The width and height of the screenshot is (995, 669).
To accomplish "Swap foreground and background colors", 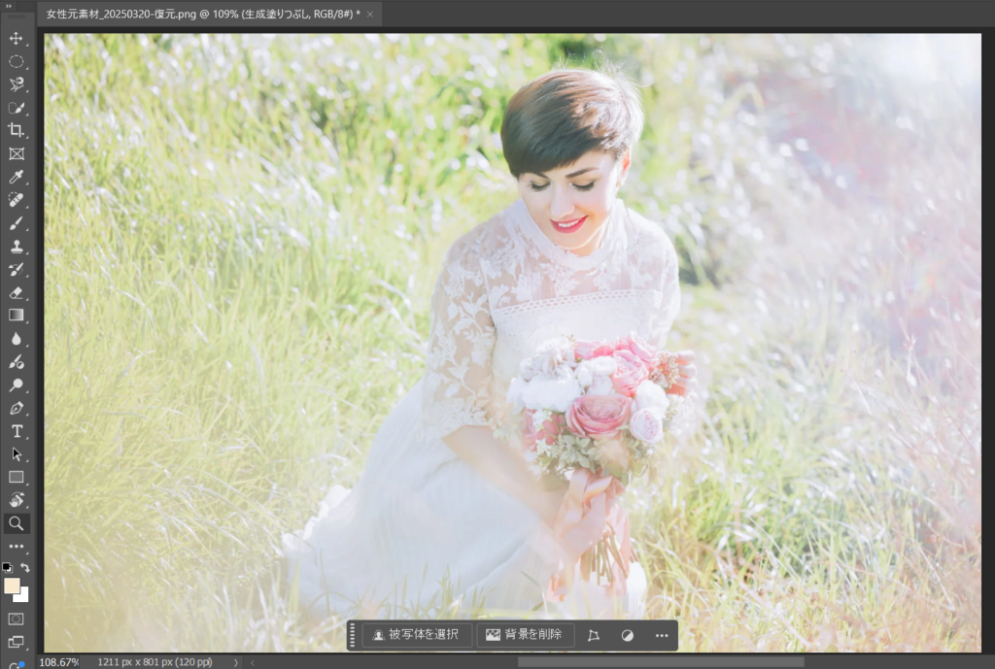I will (25, 567).
